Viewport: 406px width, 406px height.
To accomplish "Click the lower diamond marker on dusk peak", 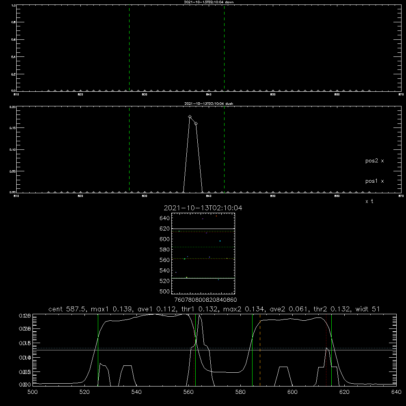I will pyautogui.click(x=196, y=124).
